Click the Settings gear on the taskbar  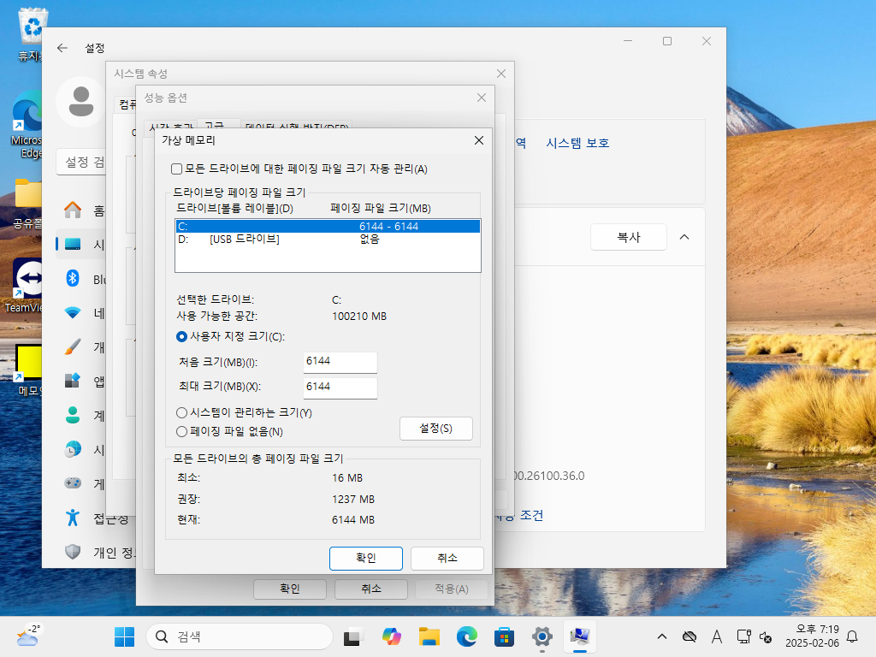(542, 636)
